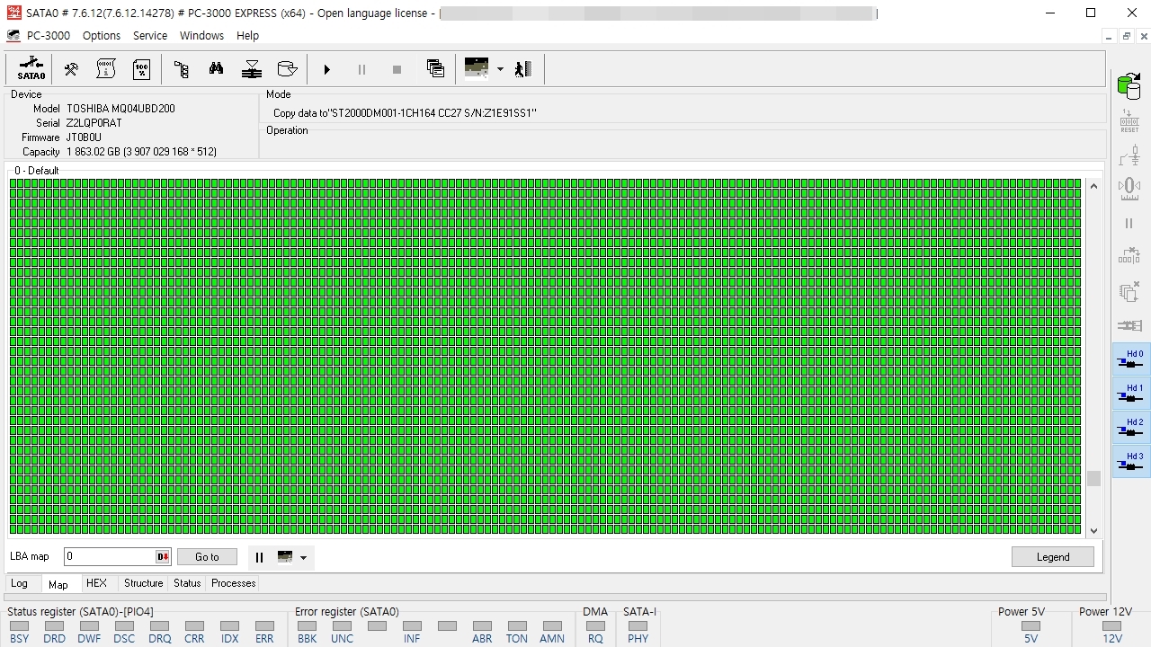Open the PC-3000 menu

click(49, 36)
